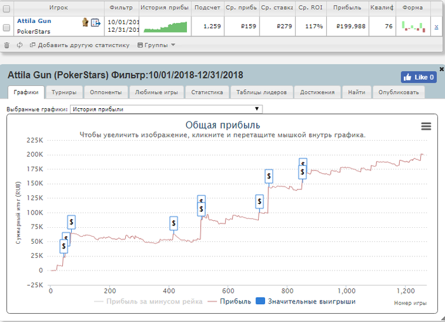Sort by the Ср. ROI column header

click(x=310, y=8)
